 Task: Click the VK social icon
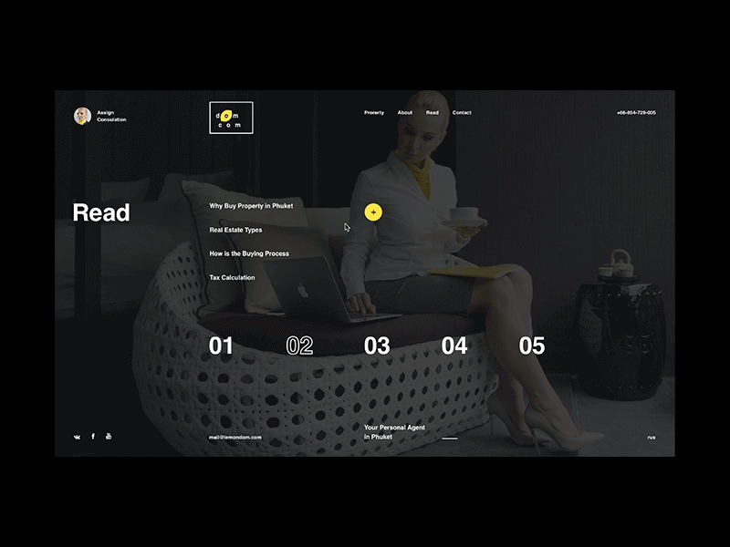click(x=78, y=436)
